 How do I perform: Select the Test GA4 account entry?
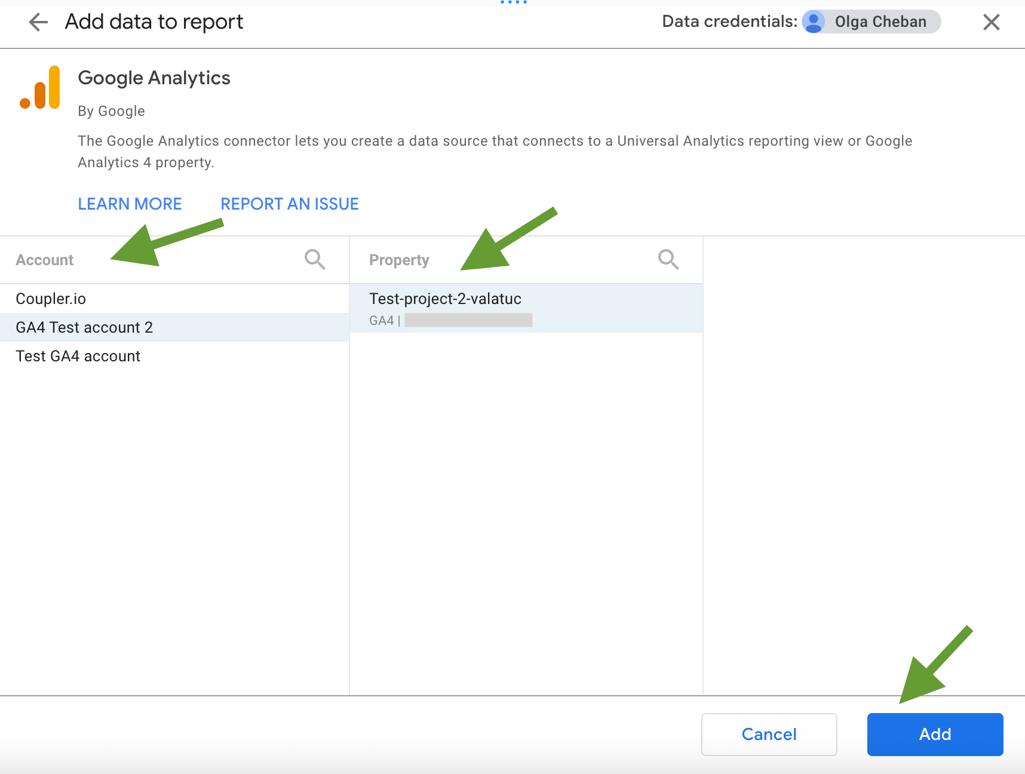click(x=174, y=356)
